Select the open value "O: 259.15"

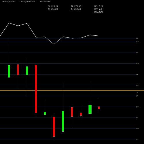point(53,6)
